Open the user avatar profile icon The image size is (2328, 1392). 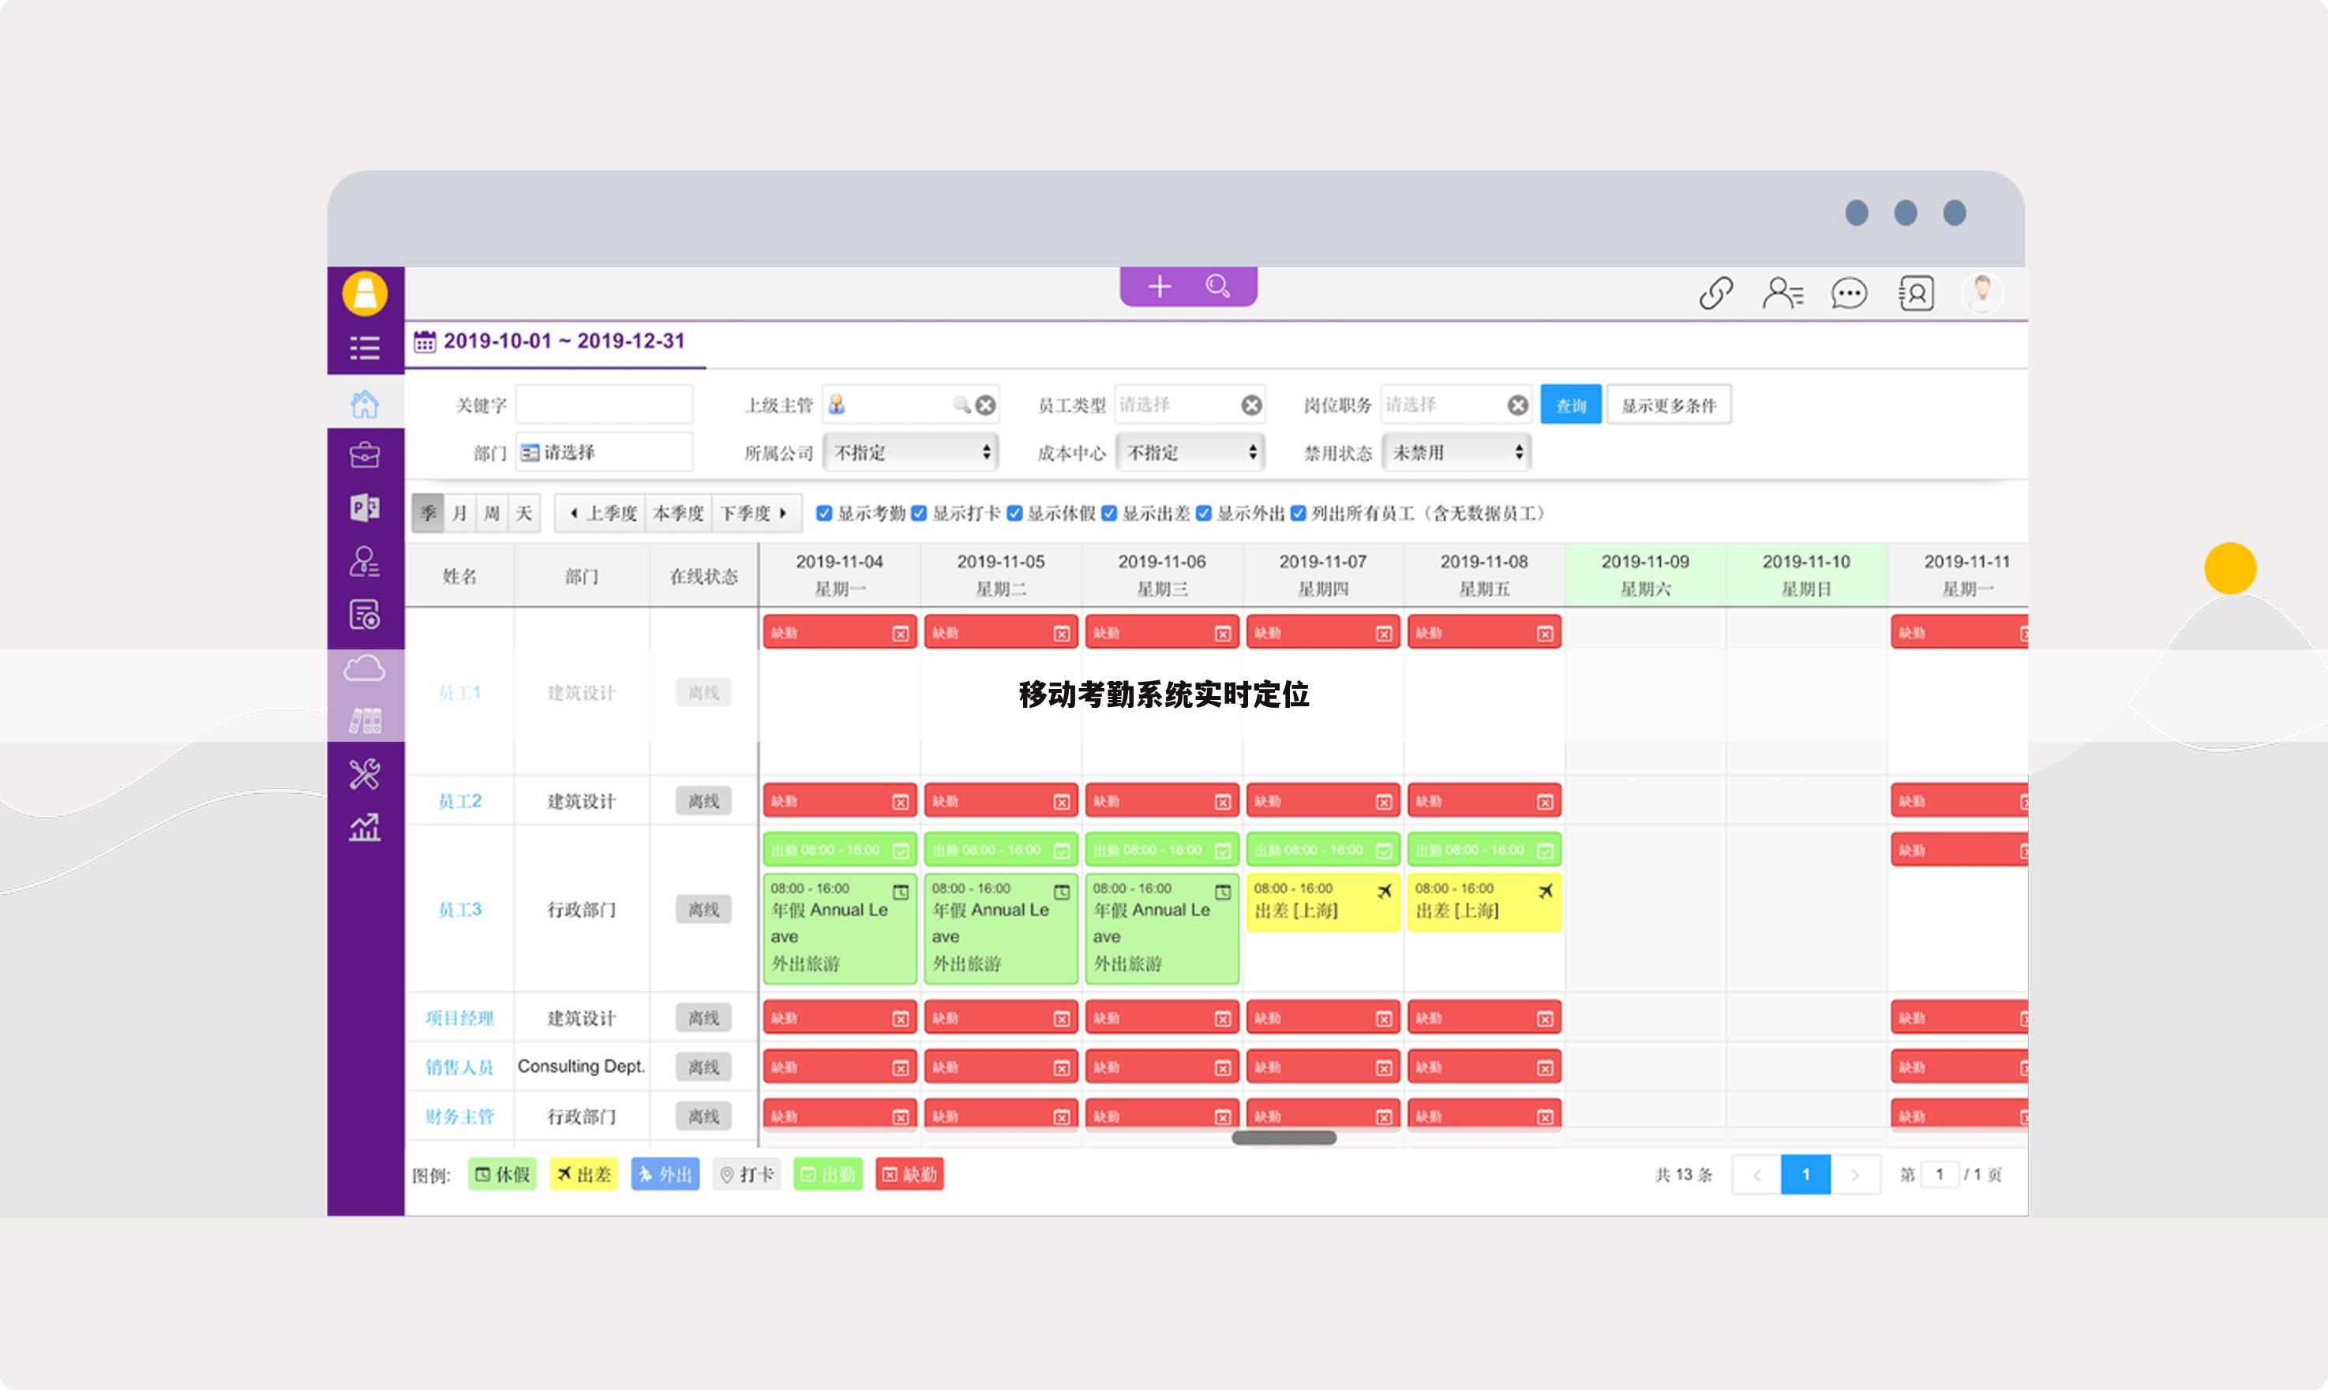pos(1983,293)
